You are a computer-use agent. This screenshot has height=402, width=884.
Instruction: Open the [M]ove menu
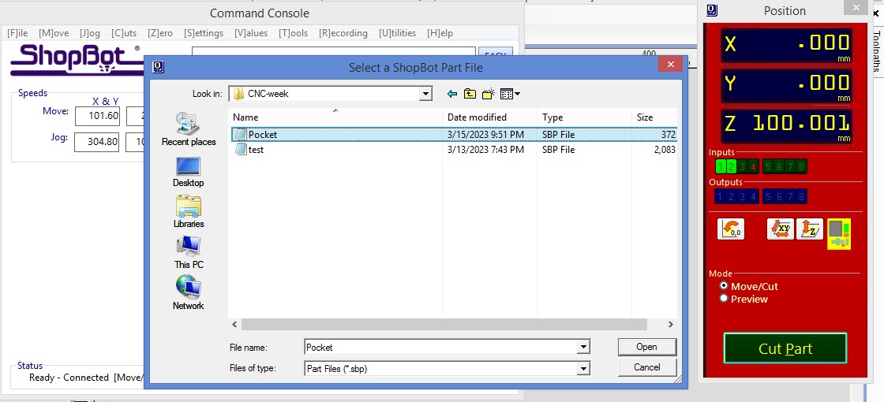click(x=54, y=33)
